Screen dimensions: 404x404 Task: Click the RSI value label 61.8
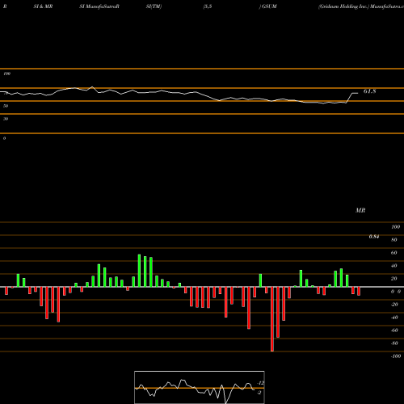(x=369, y=91)
